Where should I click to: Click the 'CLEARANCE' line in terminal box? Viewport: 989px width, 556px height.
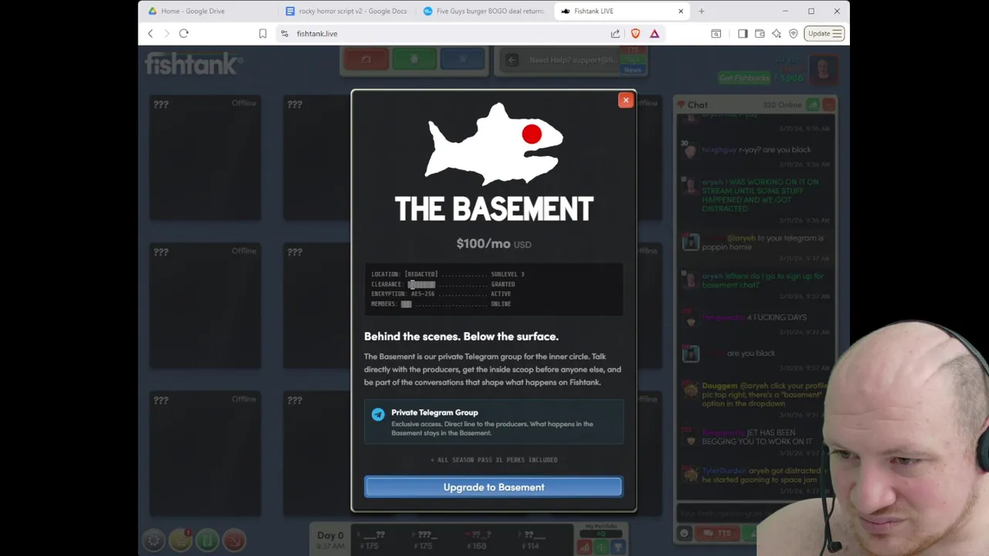coord(444,284)
